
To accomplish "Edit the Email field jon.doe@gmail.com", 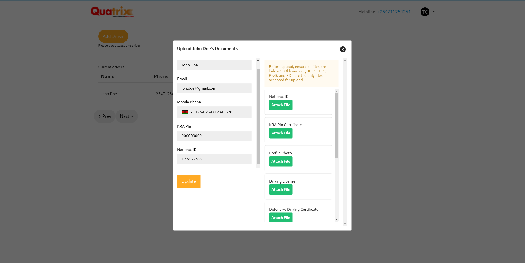I will point(214,88).
